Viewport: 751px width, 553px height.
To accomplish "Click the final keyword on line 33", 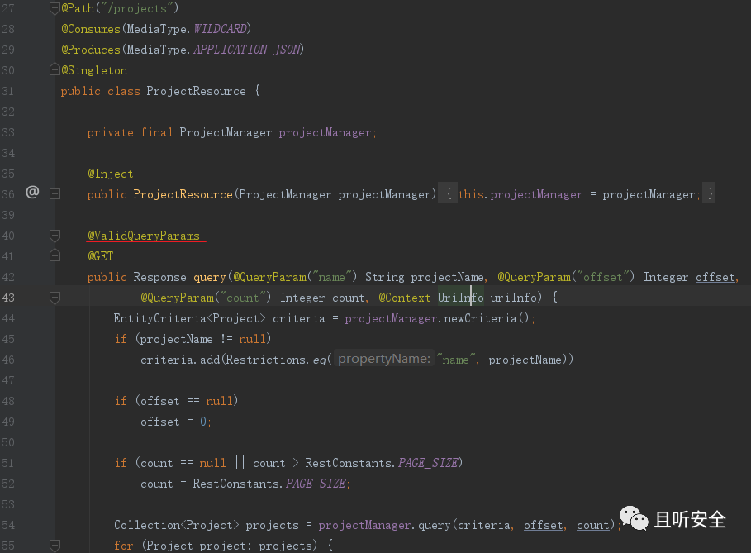I will 157,133.
